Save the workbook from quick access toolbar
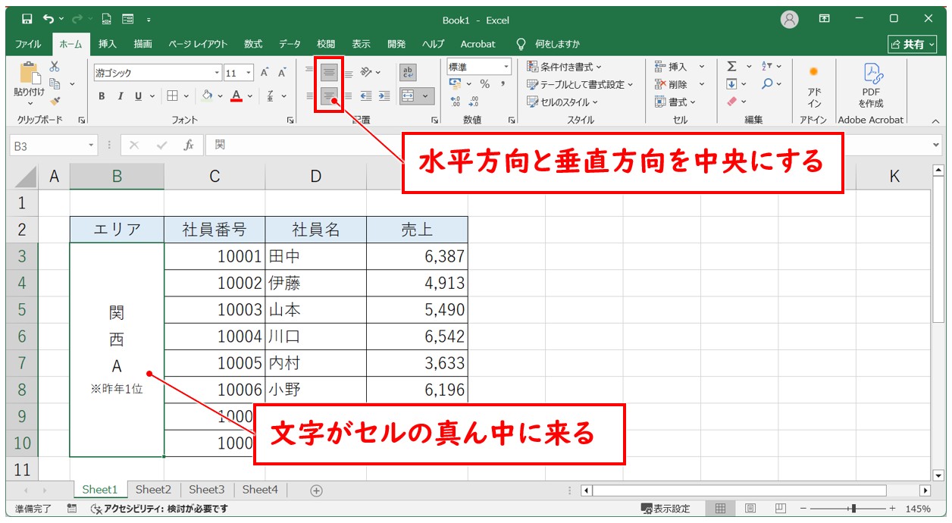Screen dimensions: 952x523 pyautogui.click(x=27, y=19)
